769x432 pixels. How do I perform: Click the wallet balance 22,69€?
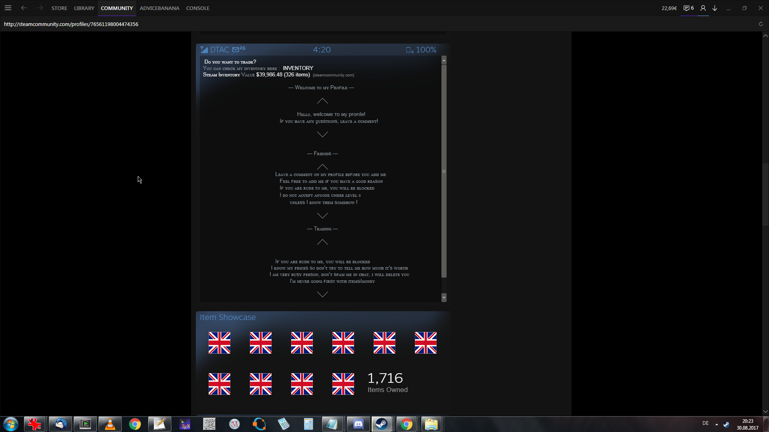pyautogui.click(x=669, y=8)
